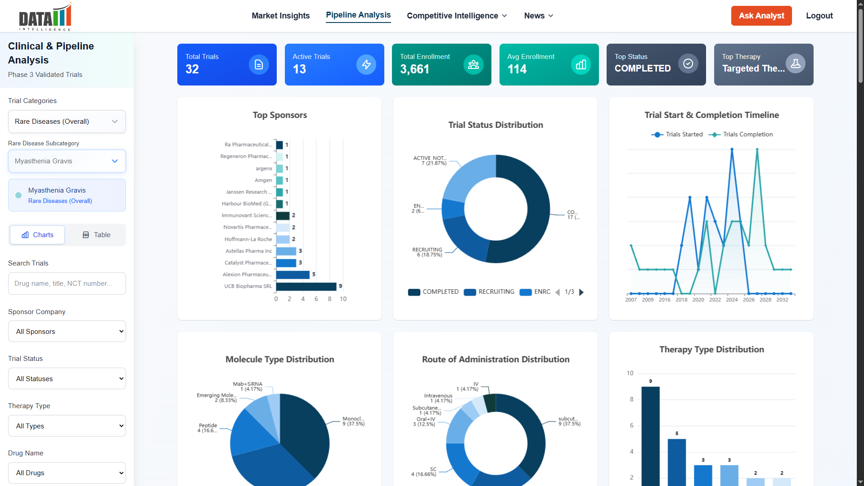Click the DATA Intelligence logo
Viewport: 864px width, 486px height.
[x=45, y=16]
